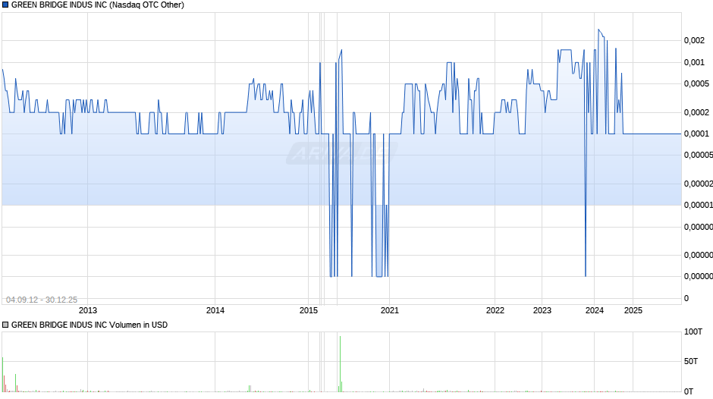Click the gray legend square beside Volumen in USD
The height and width of the screenshot is (399, 713).
pos(5,325)
